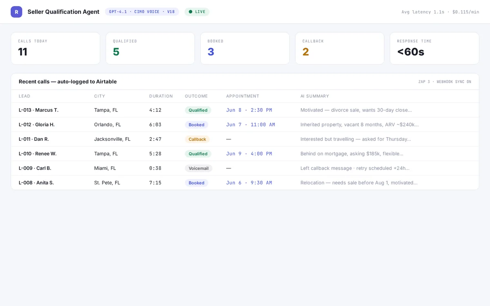Read the divorce sale summary for Marcus T.
This screenshot has height=306, width=490.
pyautogui.click(x=356, y=110)
